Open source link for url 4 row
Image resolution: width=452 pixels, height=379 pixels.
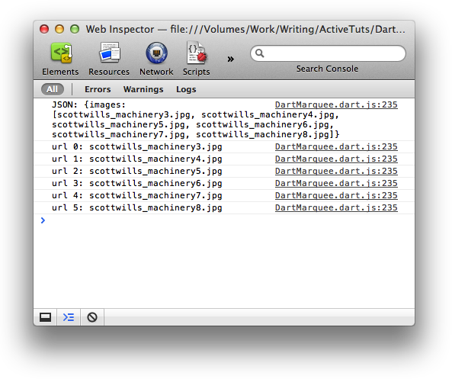point(336,195)
